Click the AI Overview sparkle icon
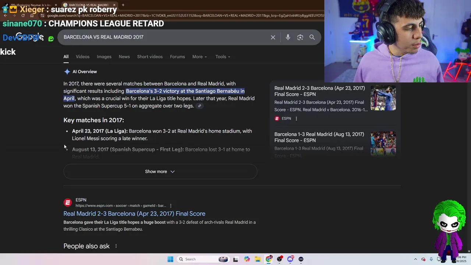The width and height of the screenshot is (471, 265). click(67, 72)
